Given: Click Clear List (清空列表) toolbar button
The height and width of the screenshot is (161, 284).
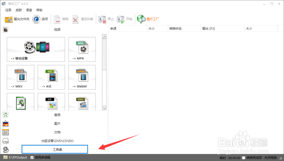Looking at the screenshot, I should pyautogui.click(x=83, y=19).
